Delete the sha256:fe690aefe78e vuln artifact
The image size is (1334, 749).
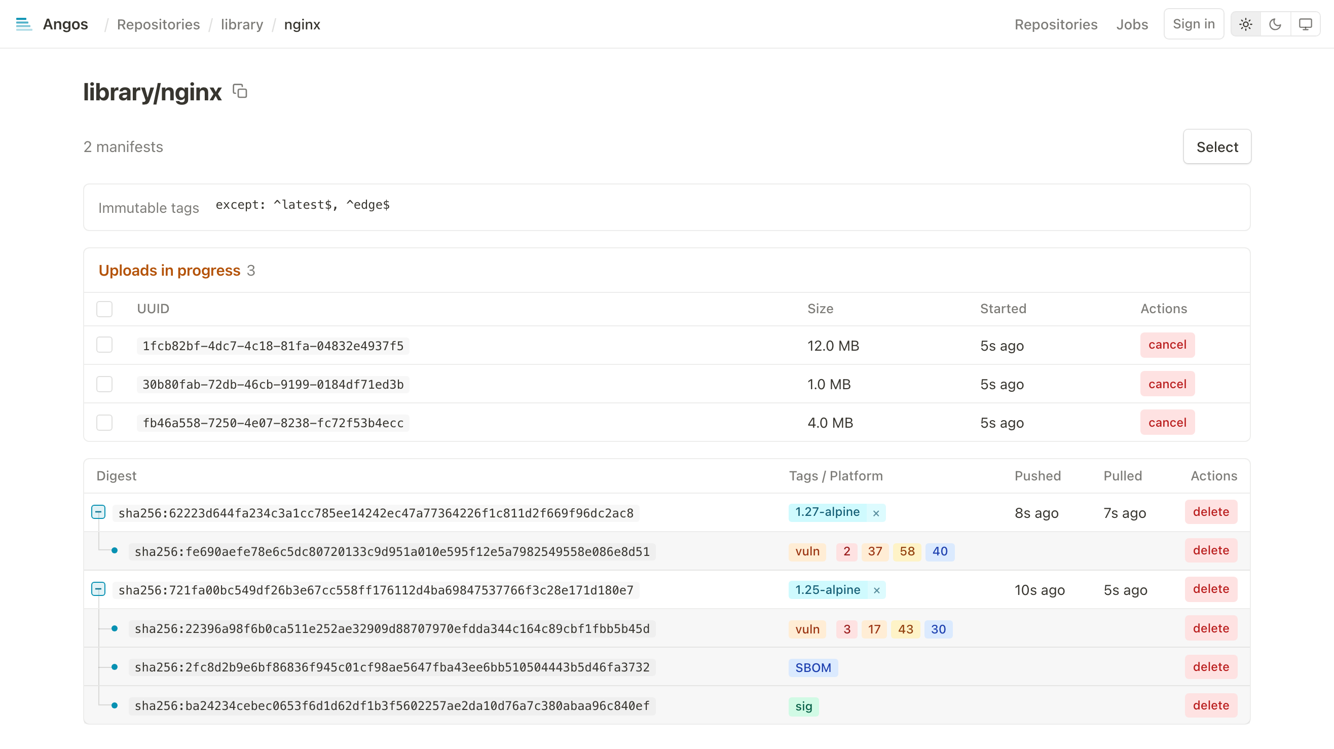pos(1211,551)
